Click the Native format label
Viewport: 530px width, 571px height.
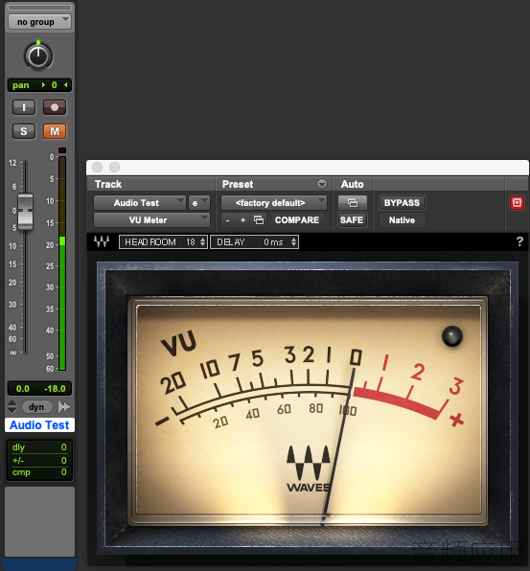[402, 220]
